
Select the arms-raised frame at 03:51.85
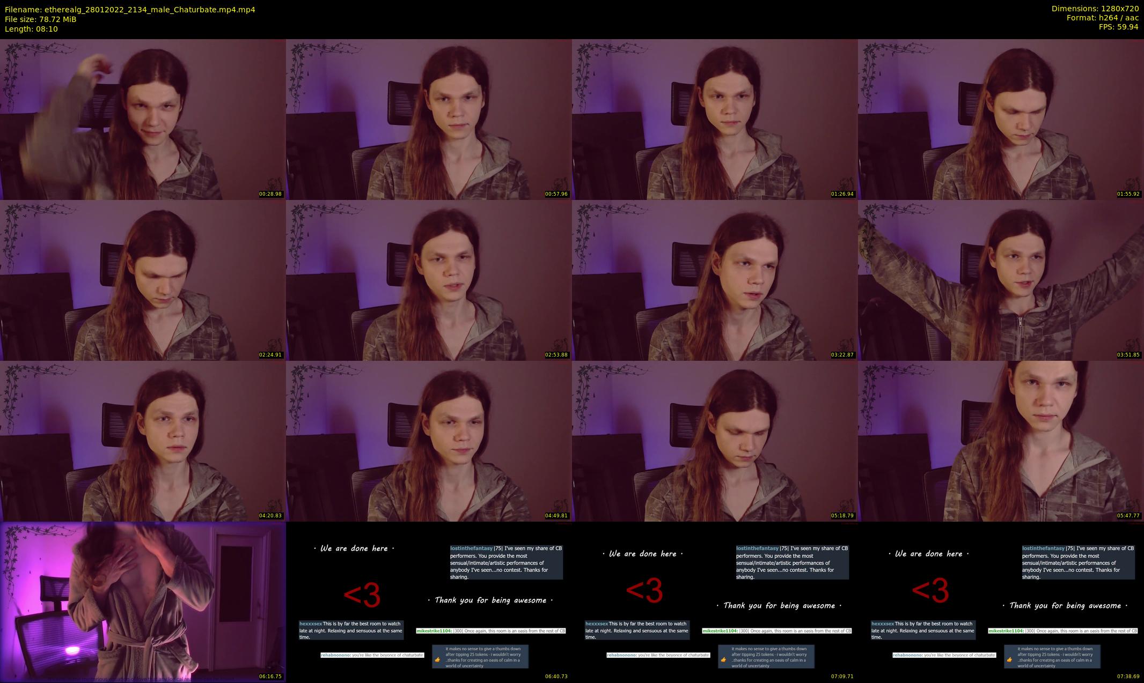coord(1001,280)
